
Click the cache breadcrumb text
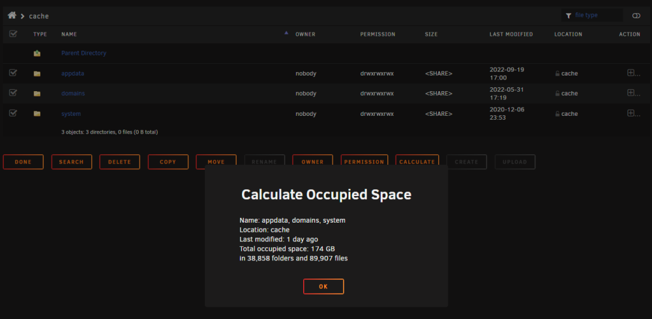[39, 16]
